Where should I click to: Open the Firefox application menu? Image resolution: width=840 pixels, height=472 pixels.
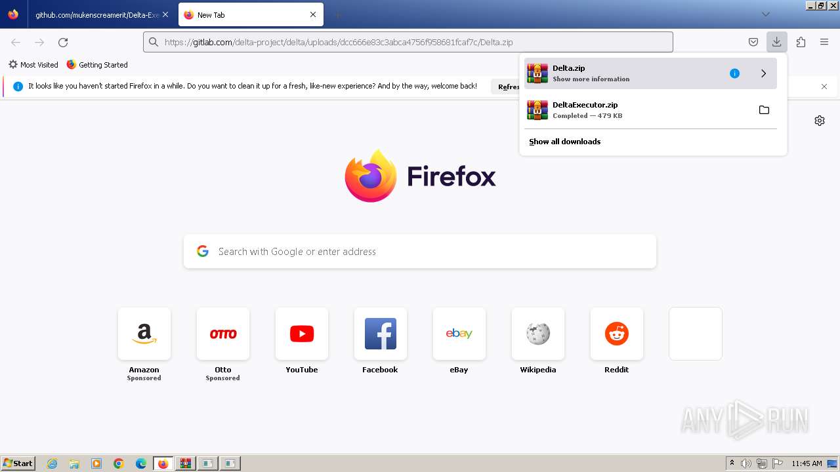824,42
